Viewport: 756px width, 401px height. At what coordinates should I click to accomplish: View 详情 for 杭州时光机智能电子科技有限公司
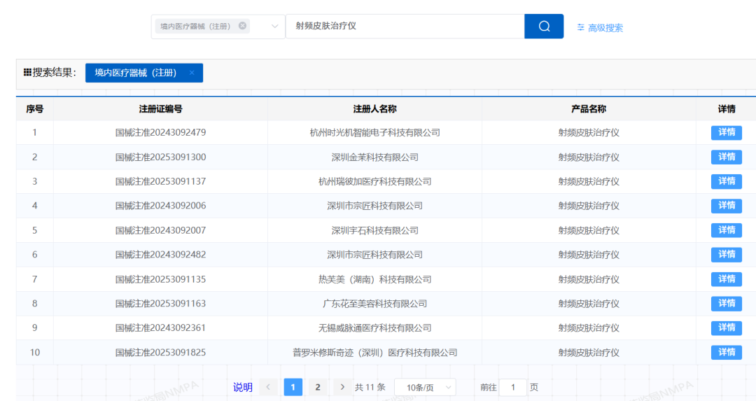click(726, 133)
